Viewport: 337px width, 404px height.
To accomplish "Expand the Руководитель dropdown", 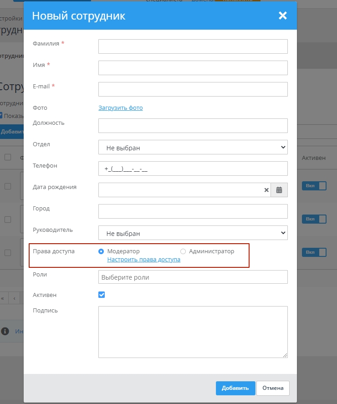I will click(x=193, y=233).
